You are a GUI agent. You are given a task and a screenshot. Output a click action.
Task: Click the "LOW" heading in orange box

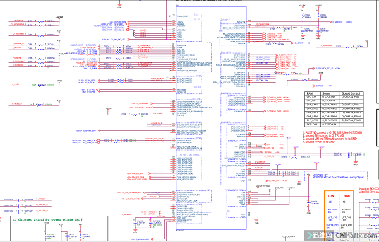(331, 196)
